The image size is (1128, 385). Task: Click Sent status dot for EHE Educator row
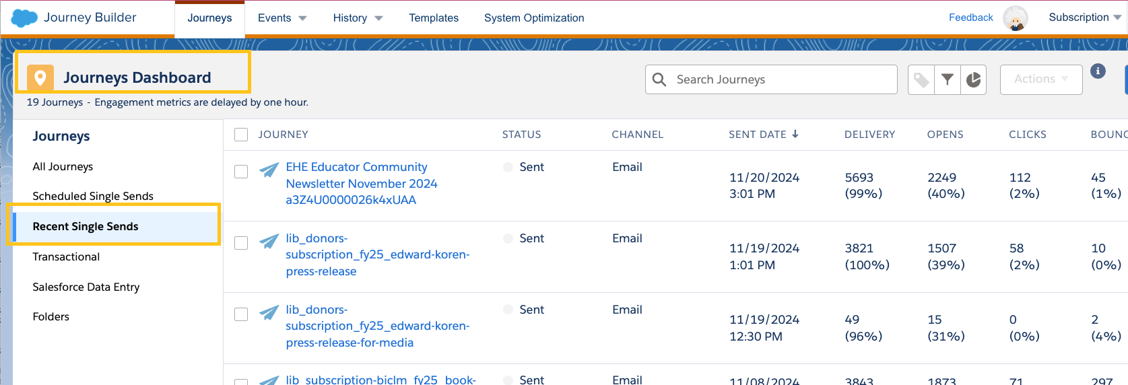[x=508, y=167]
